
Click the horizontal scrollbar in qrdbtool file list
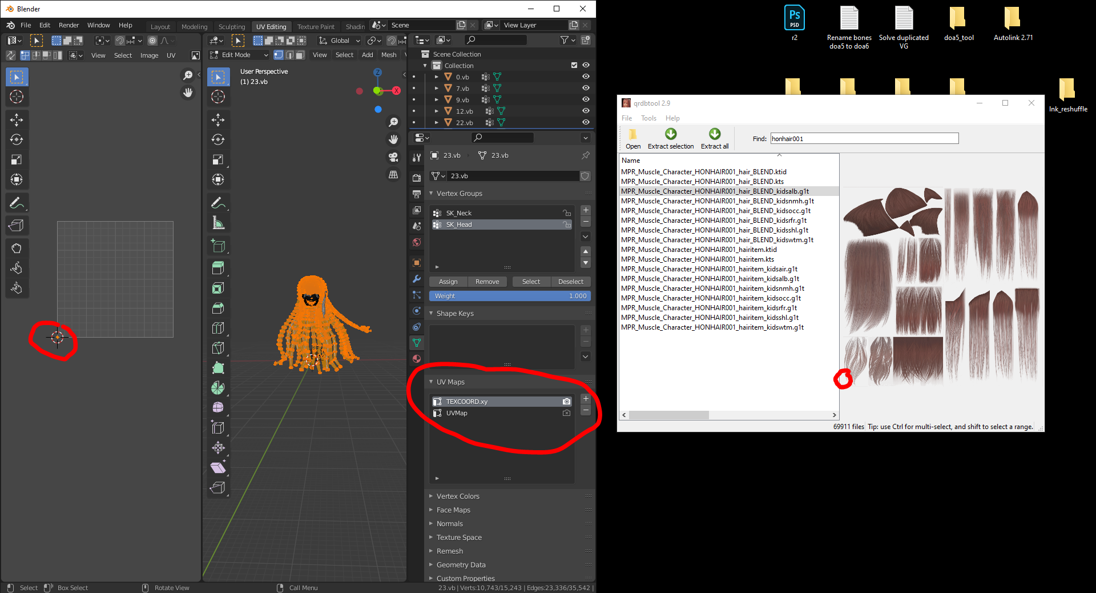point(668,415)
